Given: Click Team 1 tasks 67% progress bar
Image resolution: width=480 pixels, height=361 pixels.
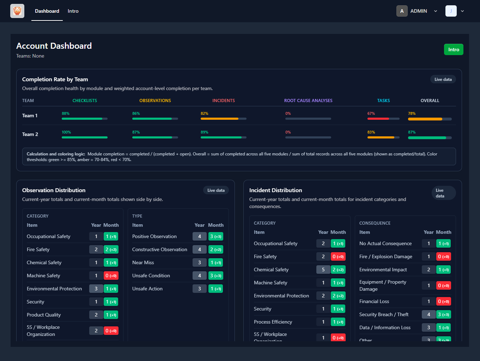Looking at the screenshot, I should [x=383, y=119].
